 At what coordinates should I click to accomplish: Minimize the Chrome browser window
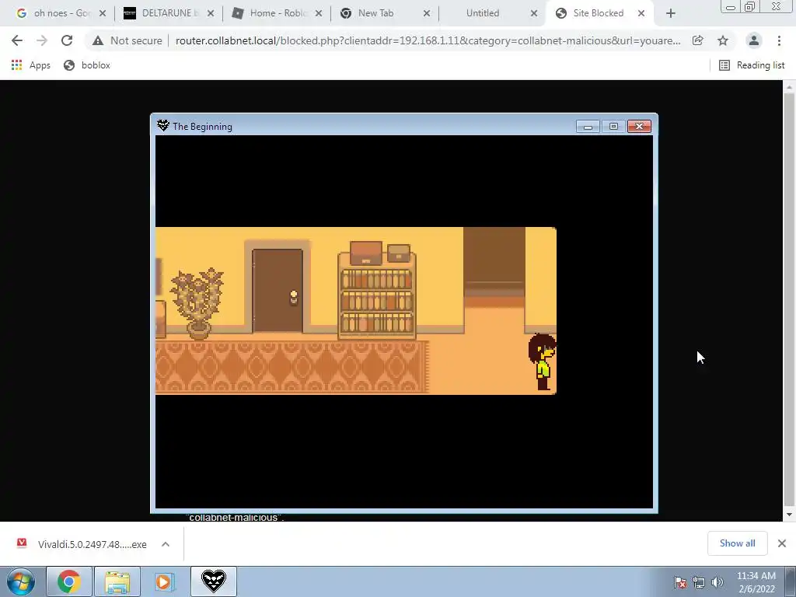tap(731, 7)
